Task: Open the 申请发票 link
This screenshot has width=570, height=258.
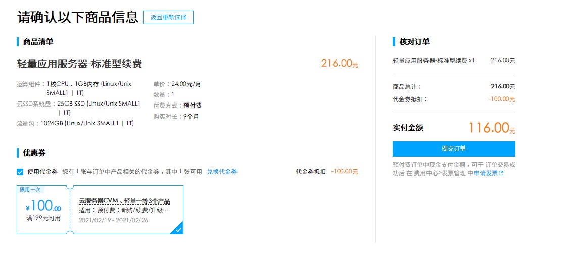Action: coord(485,173)
